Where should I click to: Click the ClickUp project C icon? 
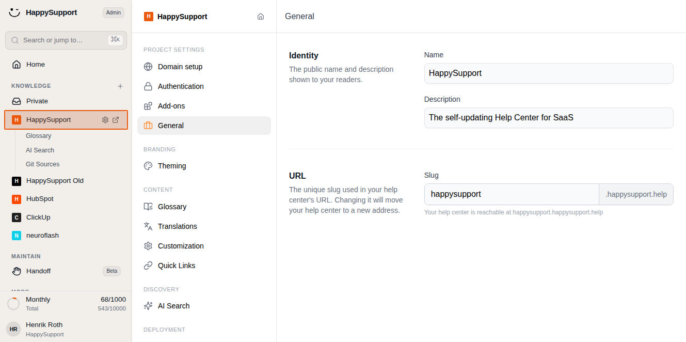point(17,217)
